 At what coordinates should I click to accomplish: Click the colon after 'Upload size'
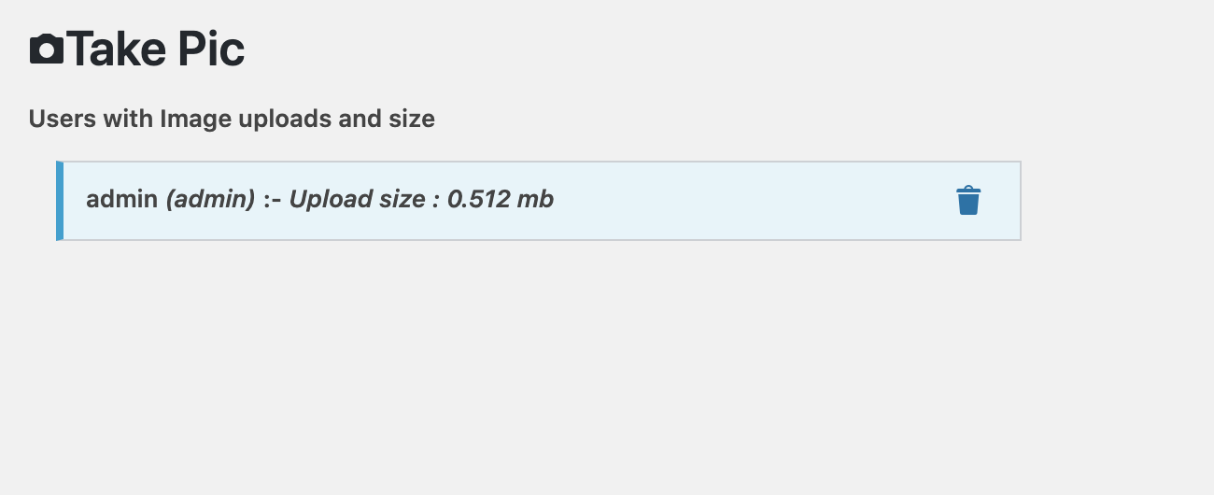click(x=435, y=201)
